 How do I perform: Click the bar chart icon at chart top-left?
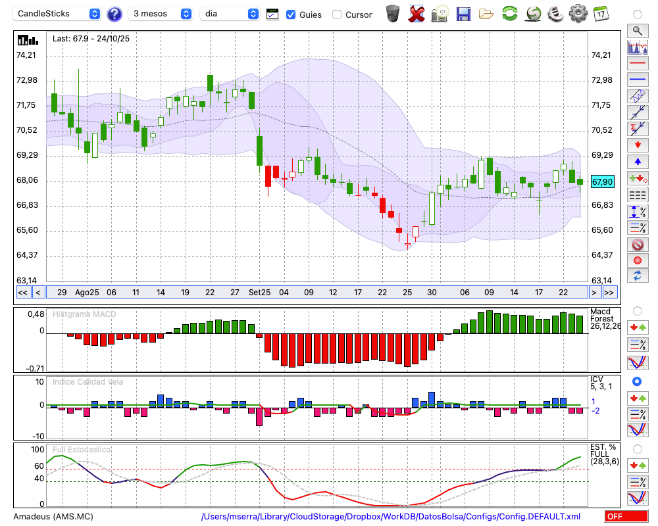coord(28,40)
